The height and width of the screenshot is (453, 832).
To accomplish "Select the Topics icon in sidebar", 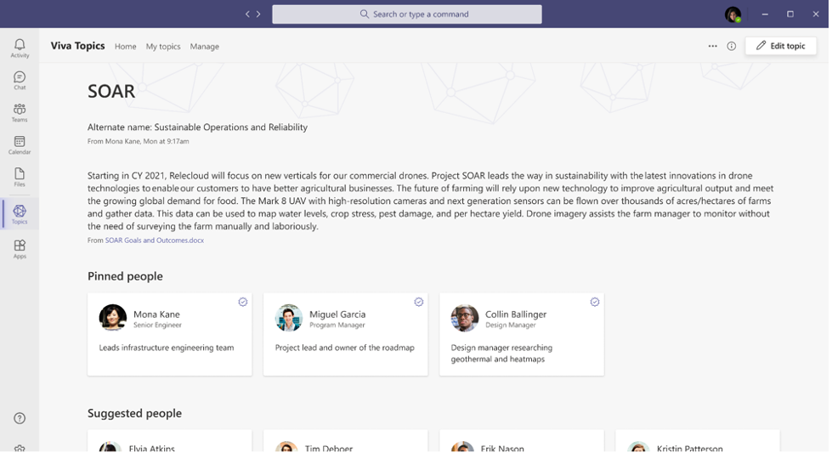I will 20,213.
